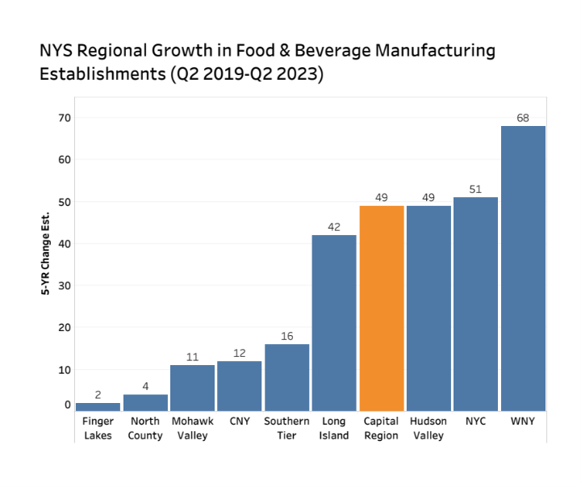Click the chart title text
The height and width of the screenshot is (487, 581).
tap(267, 62)
